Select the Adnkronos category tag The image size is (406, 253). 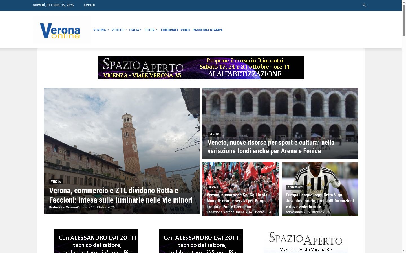(295, 187)
